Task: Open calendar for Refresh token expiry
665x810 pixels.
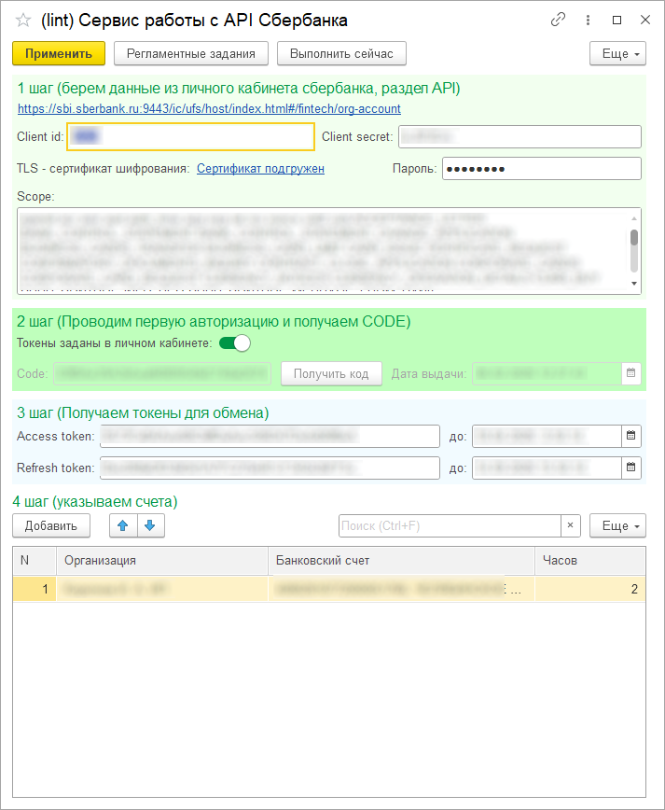Action: tap(630, 468)
